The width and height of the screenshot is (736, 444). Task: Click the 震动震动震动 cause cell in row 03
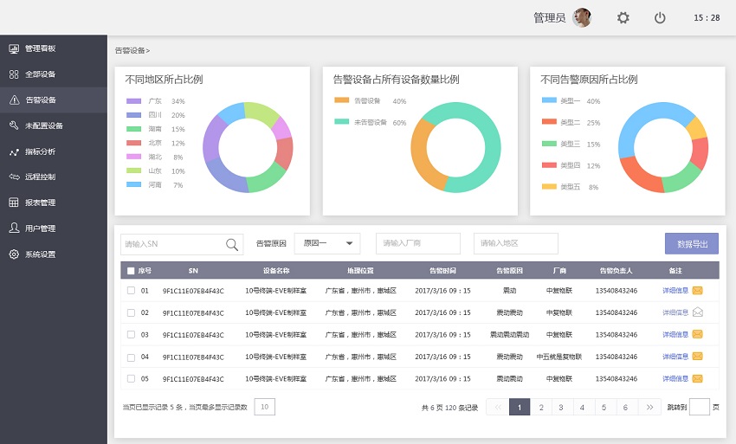[509, 335]
